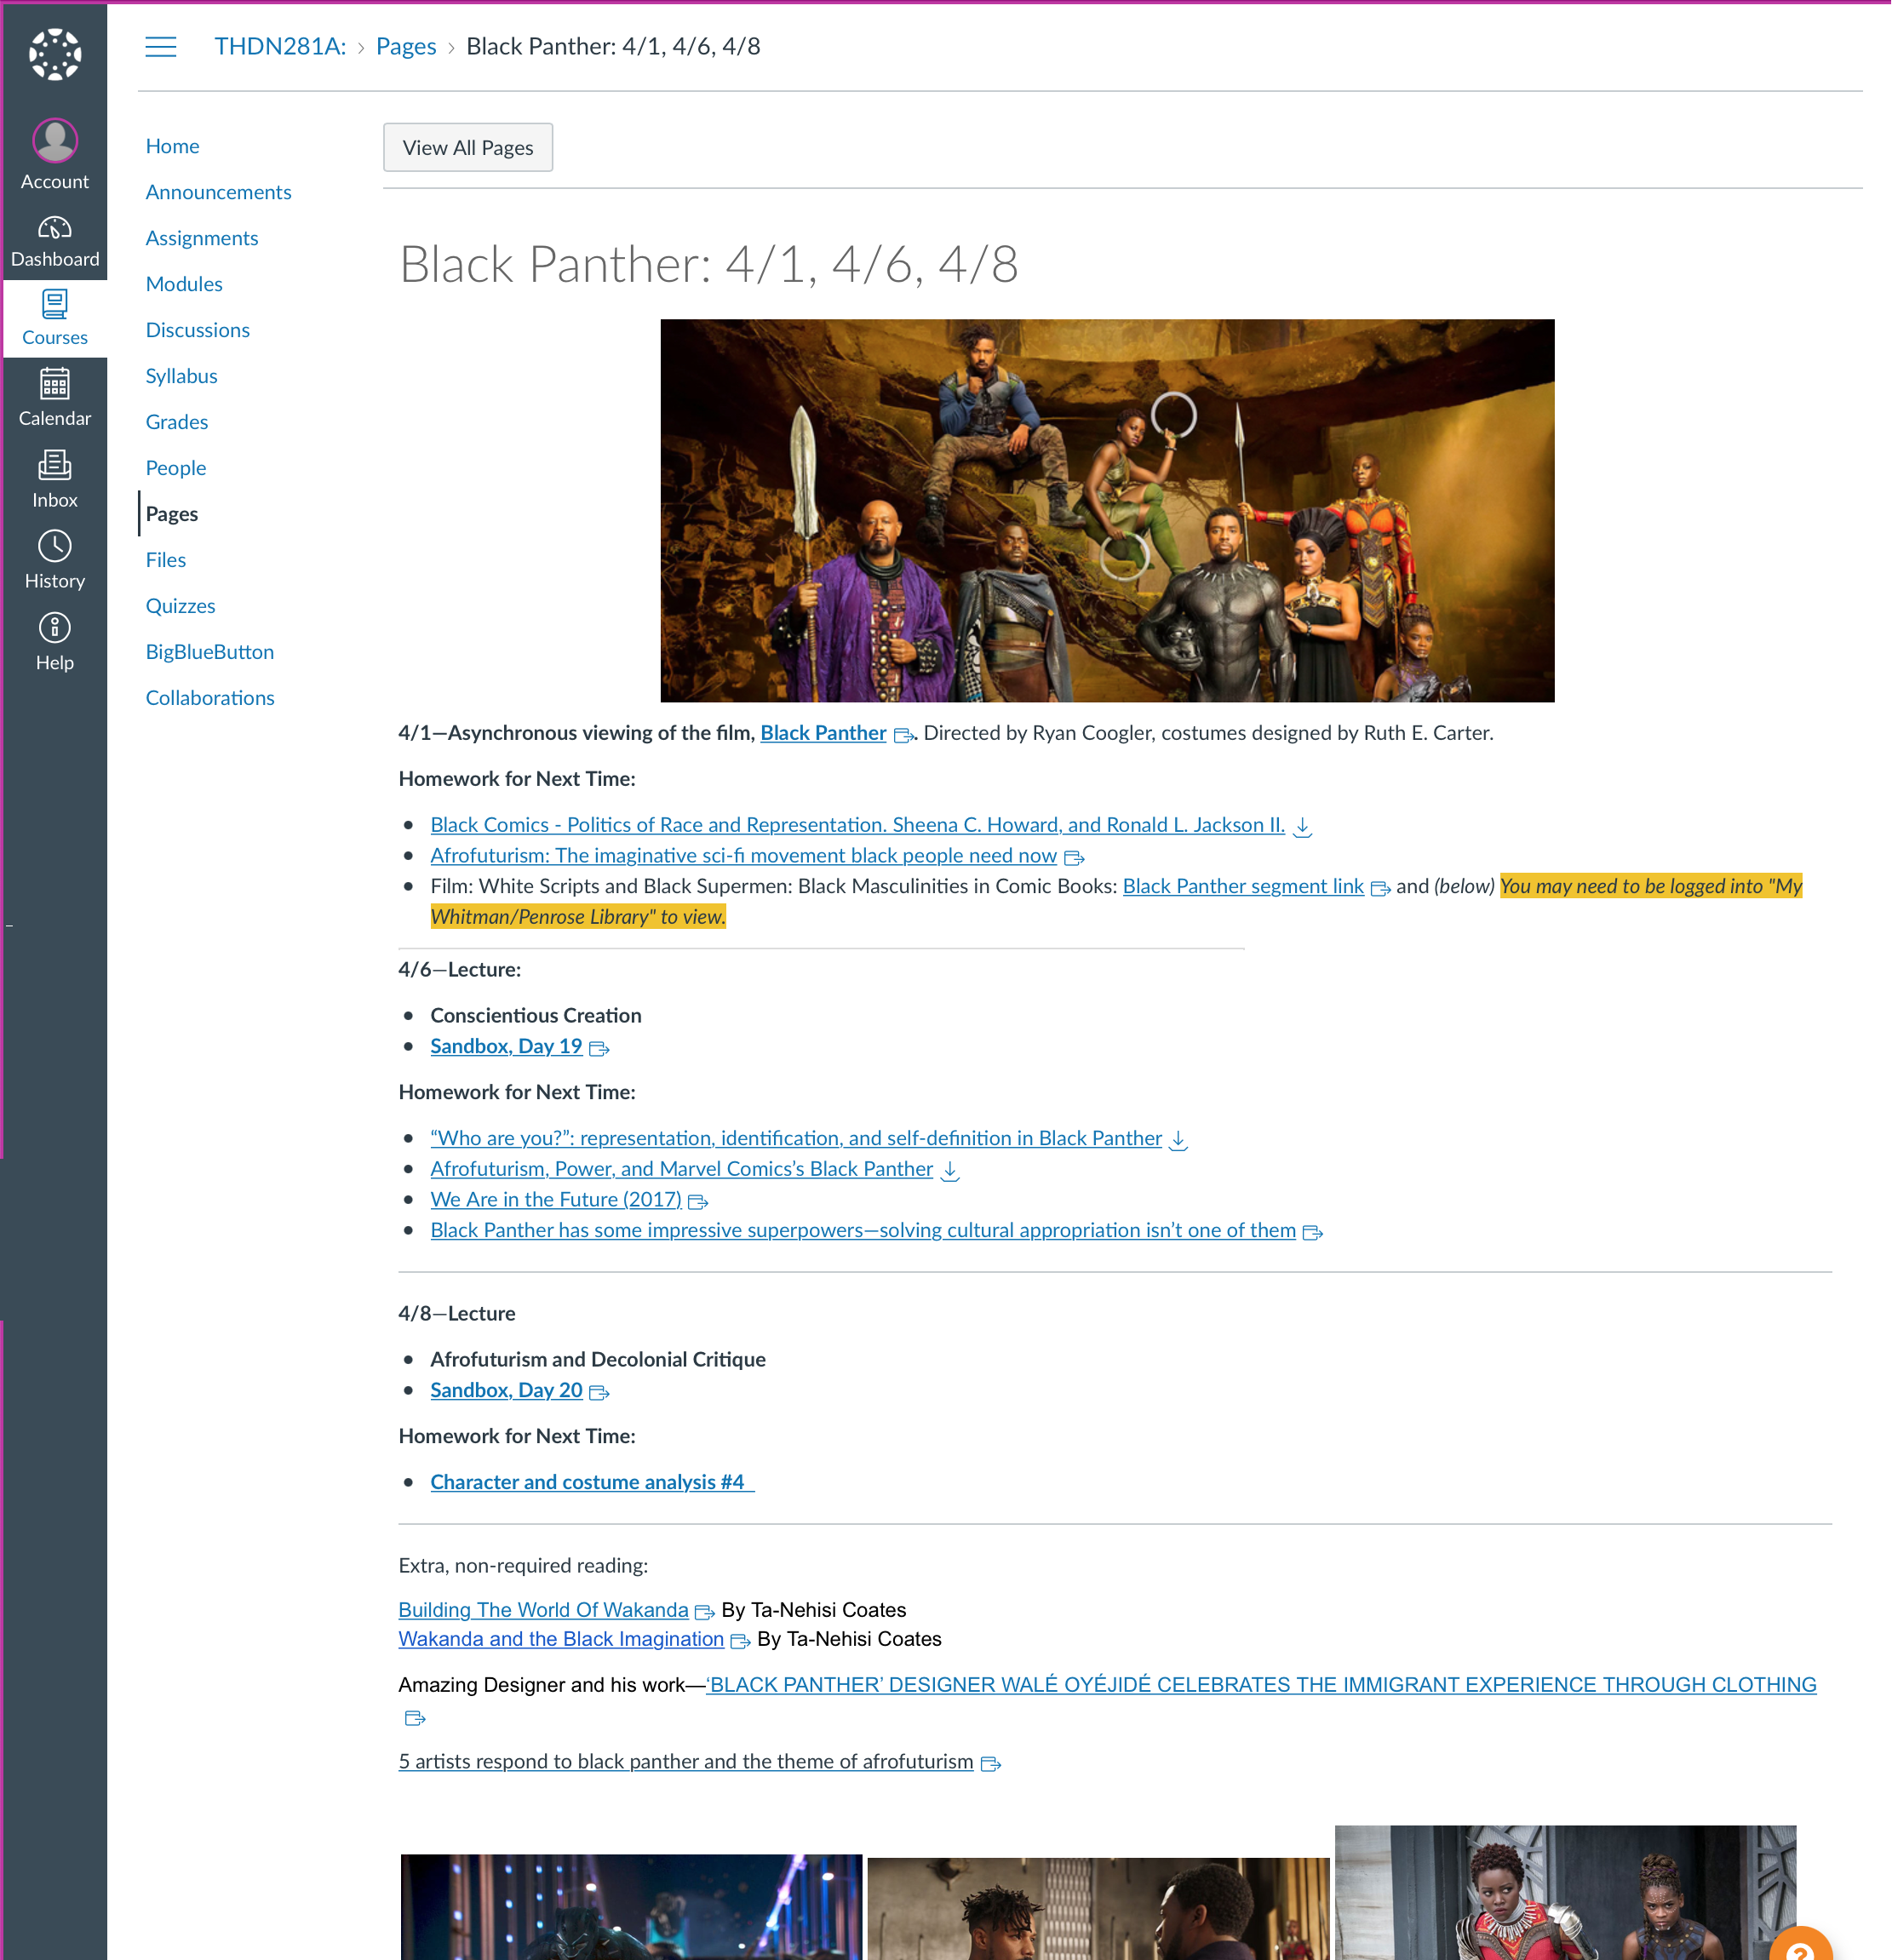The height and width of the screenshot is (1960, 1892).
Task: Click the Black Panther cast banner image
Action: (x=1106, y=510)
